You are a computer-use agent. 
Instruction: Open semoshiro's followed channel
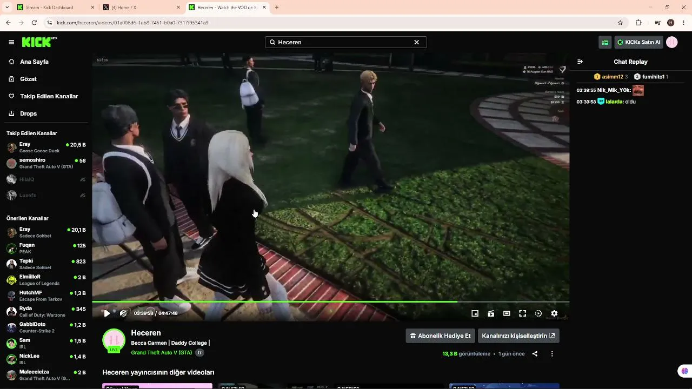click(x=46, y=163)
